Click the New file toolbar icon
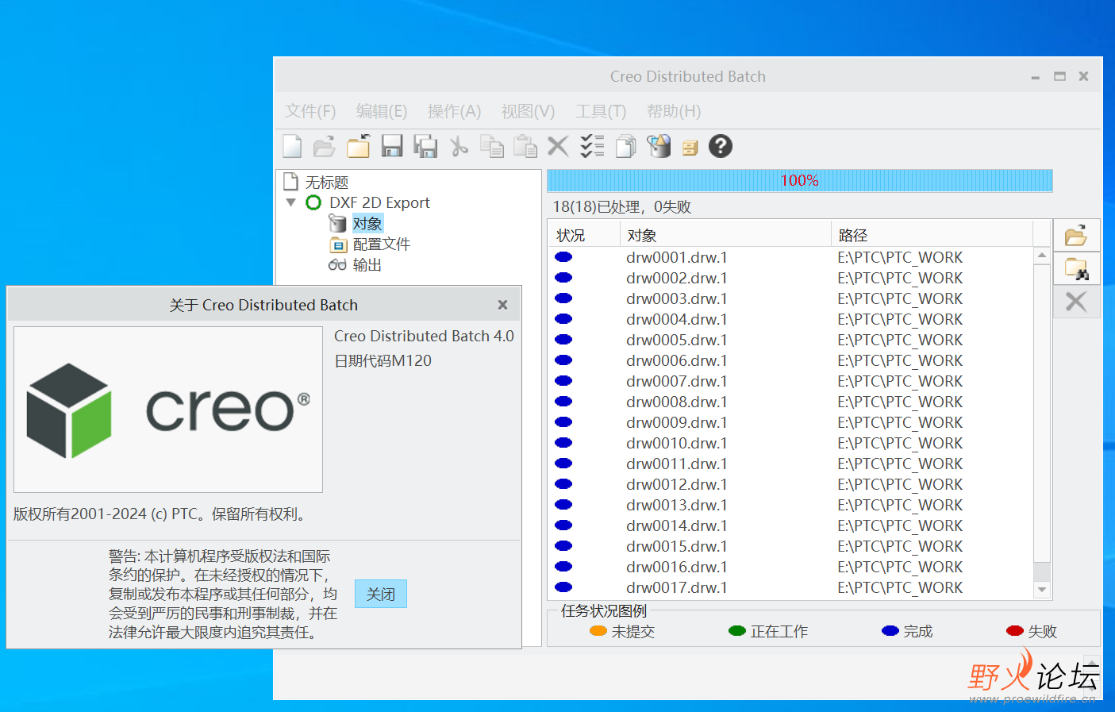Viewport: 1115px width, 712px height. click(293, 146)
